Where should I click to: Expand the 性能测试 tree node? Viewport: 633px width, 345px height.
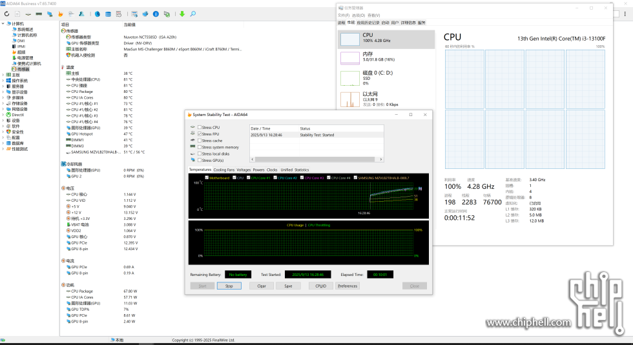tap(3, 149)
